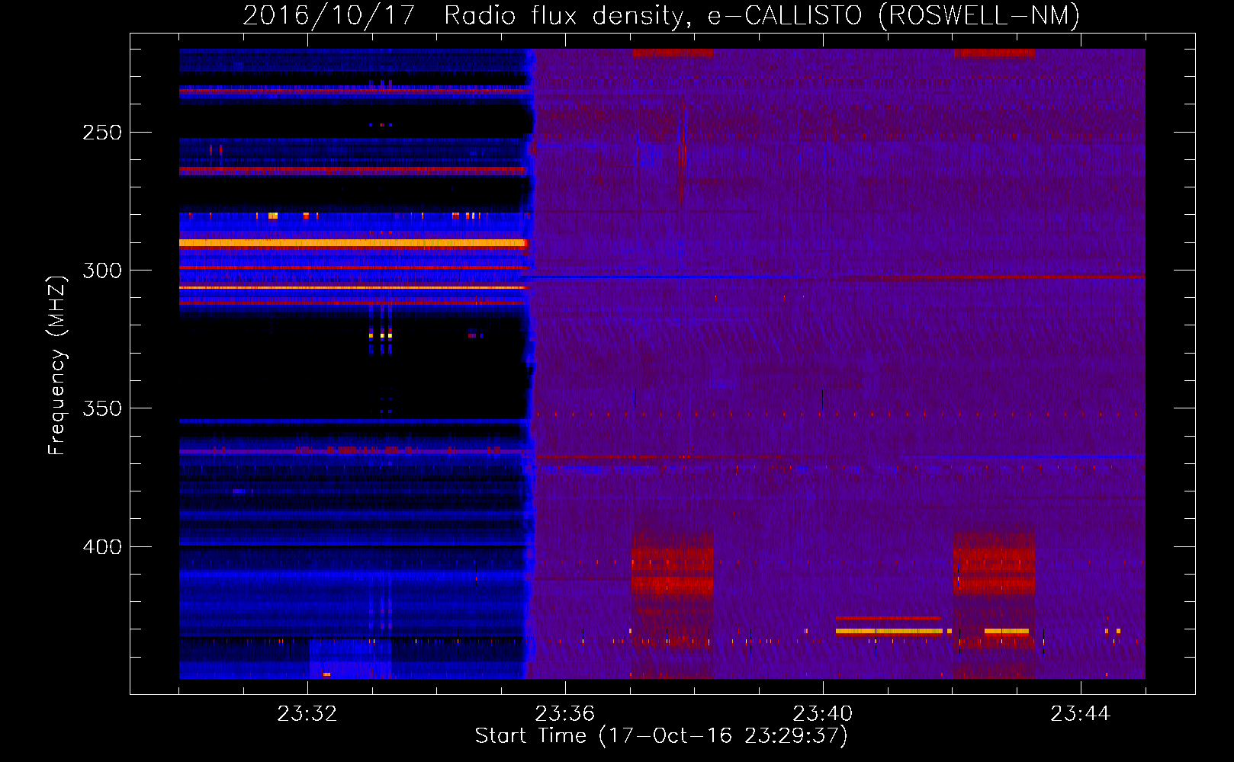Click the 23:44 time tick label
Viewport: 1234px width, 762px height.
[x=1081, y=714]
